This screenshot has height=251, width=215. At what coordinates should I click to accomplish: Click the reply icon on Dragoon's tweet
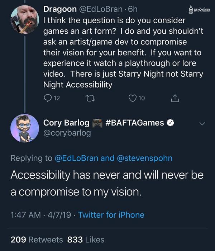click(48, 98)
